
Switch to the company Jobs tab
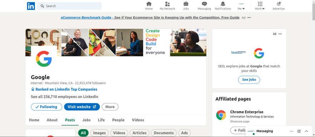click(86, 120)
